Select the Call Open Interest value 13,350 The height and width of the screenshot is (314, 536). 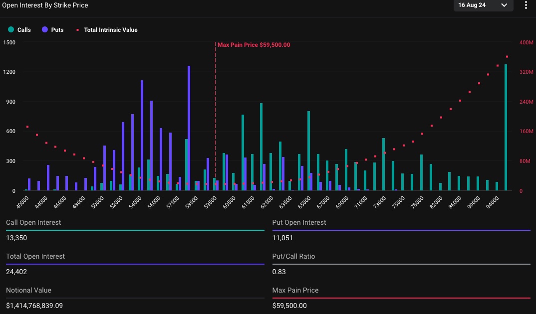pyautogui.click(x=16, y=238)
